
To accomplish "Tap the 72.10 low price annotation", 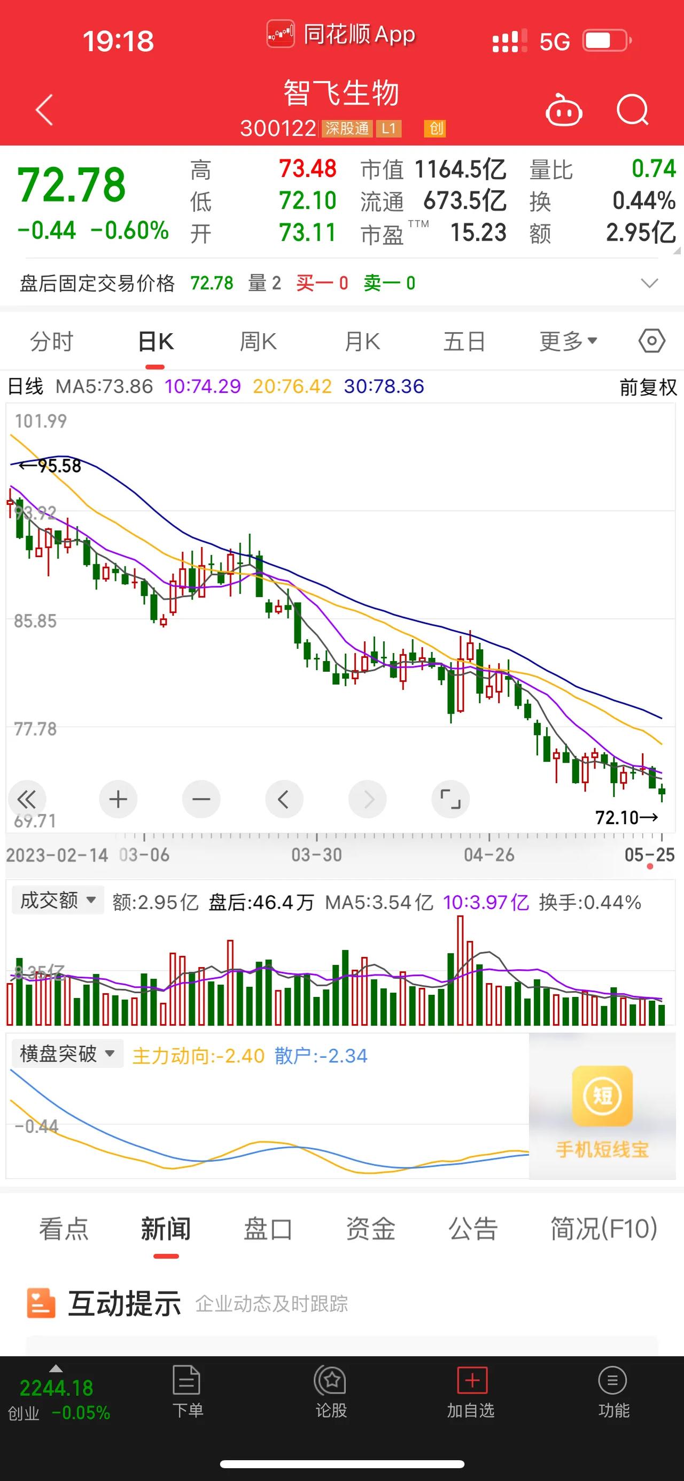I will click(627, 818).
